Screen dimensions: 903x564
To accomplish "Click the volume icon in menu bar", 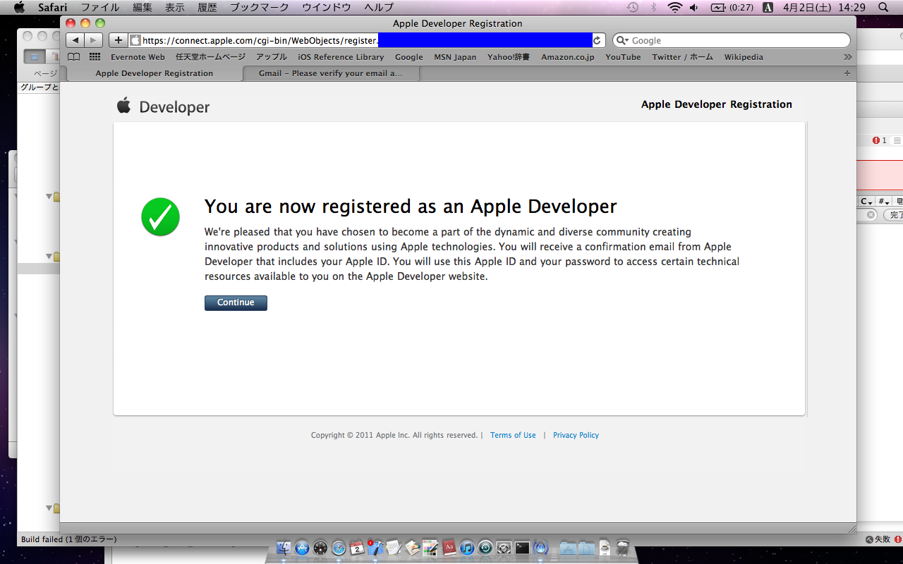I will 694,7.
